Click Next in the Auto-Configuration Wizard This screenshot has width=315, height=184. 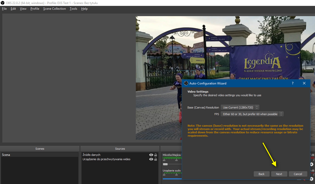pyautogui.click(x=279, y=174)
